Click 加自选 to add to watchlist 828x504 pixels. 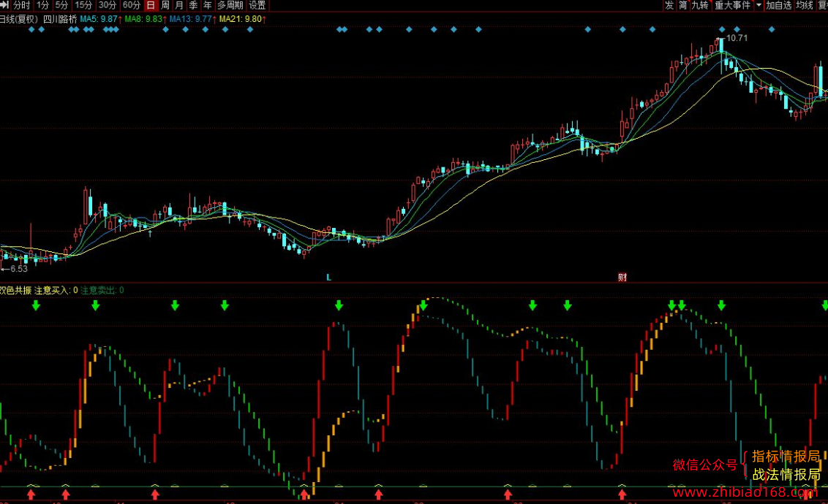click(x=779, y=5)
